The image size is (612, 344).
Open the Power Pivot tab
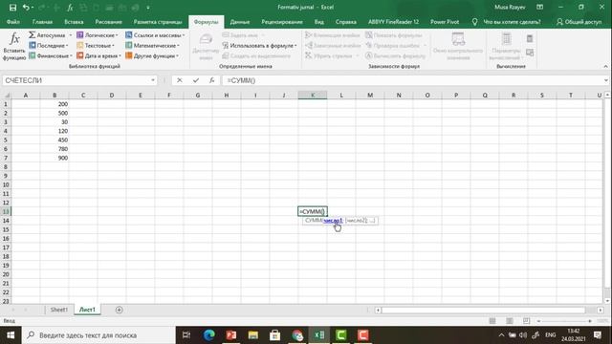pyautogui.click(x=445, y=22)
